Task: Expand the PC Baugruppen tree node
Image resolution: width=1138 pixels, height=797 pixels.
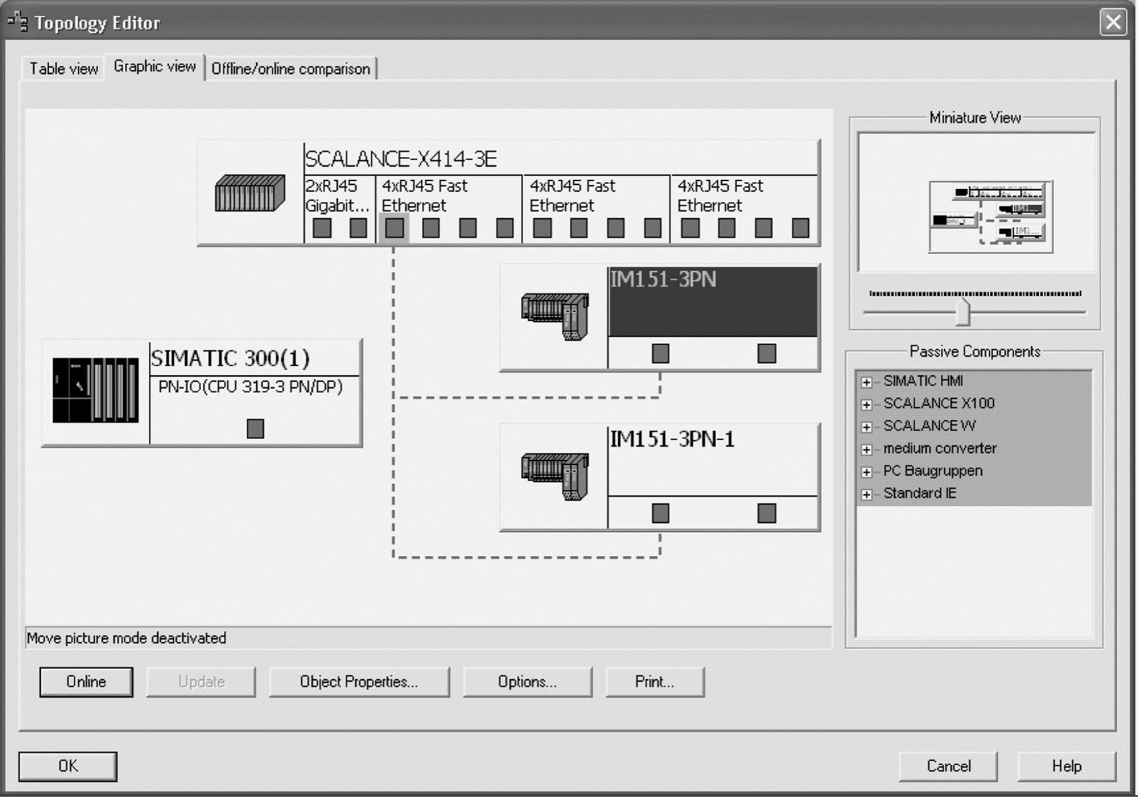Action: click(x=866, y=472)
